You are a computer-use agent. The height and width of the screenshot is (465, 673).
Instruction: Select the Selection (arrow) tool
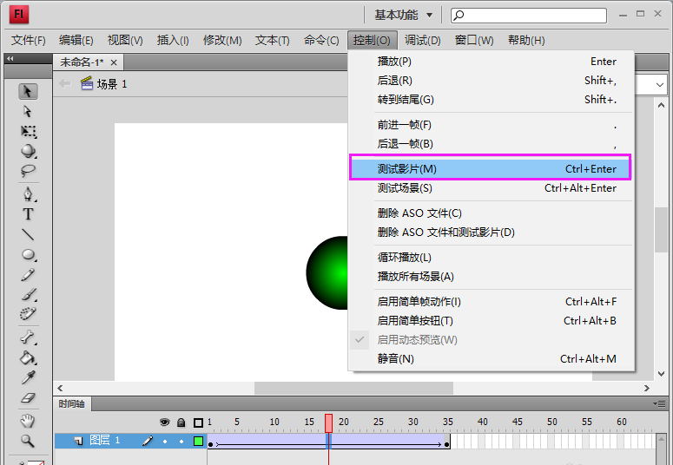[x=28, y=91]
